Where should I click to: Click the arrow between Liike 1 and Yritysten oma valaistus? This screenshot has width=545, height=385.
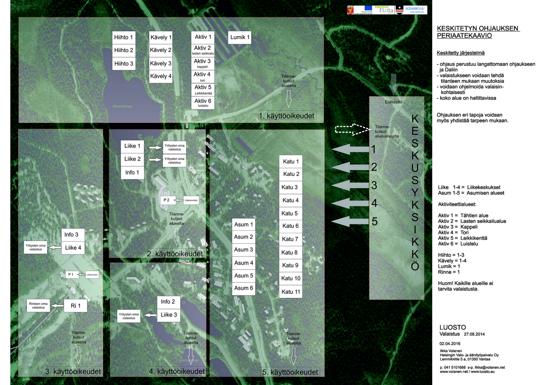(x=156, y=147)
